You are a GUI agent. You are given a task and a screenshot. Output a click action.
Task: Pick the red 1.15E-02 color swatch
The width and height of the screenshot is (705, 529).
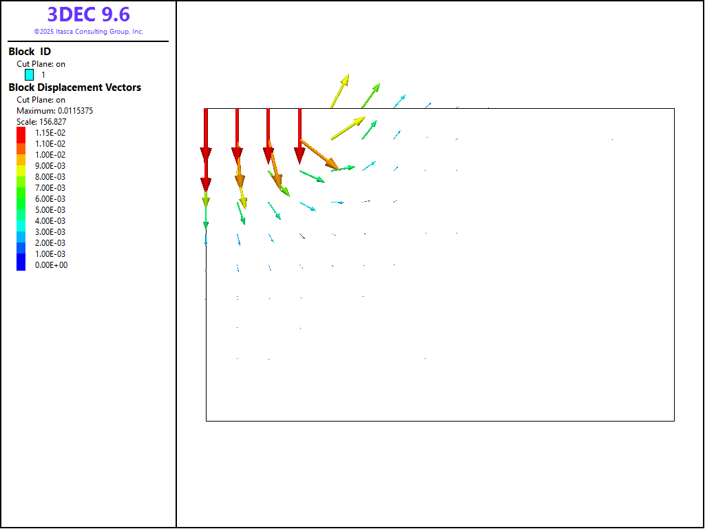21,133
